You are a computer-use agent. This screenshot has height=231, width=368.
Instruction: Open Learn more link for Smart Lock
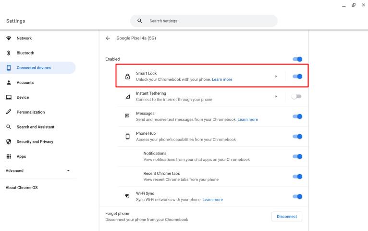222,79
